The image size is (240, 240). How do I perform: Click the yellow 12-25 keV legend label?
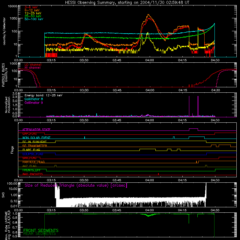point(33,13)
